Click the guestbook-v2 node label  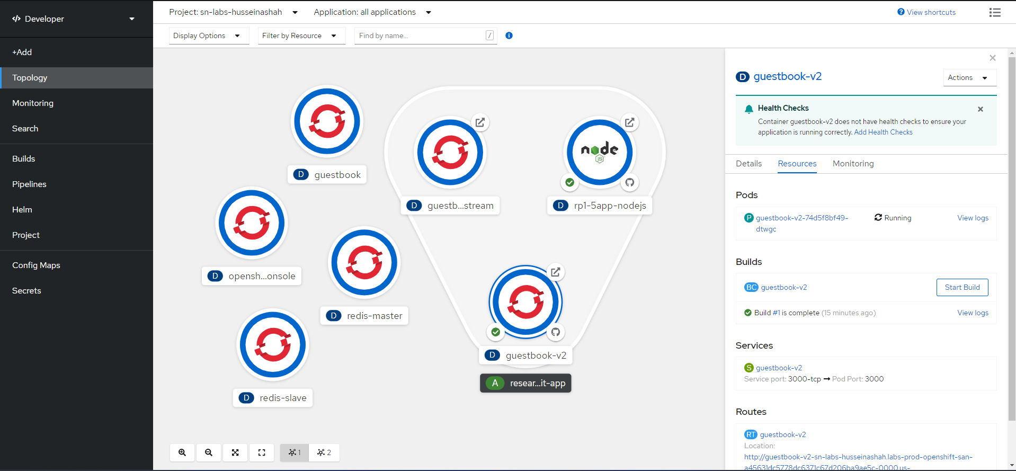525,356
